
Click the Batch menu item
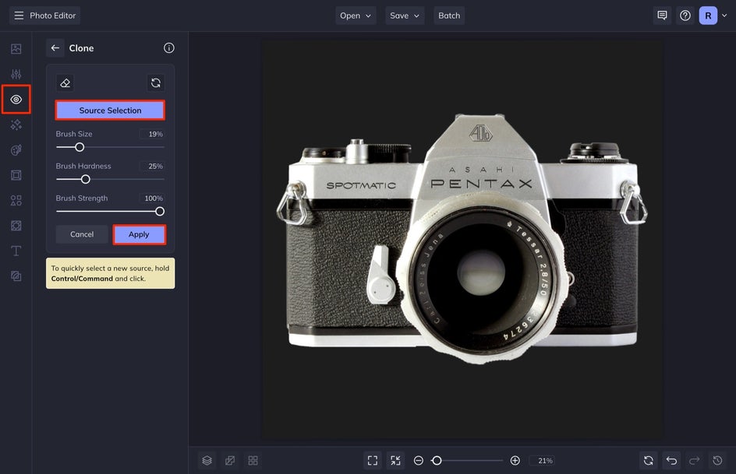pyautogui.click(x=449, y=16)
